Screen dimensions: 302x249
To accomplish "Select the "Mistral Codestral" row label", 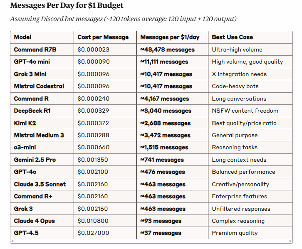I will point(39,86).
